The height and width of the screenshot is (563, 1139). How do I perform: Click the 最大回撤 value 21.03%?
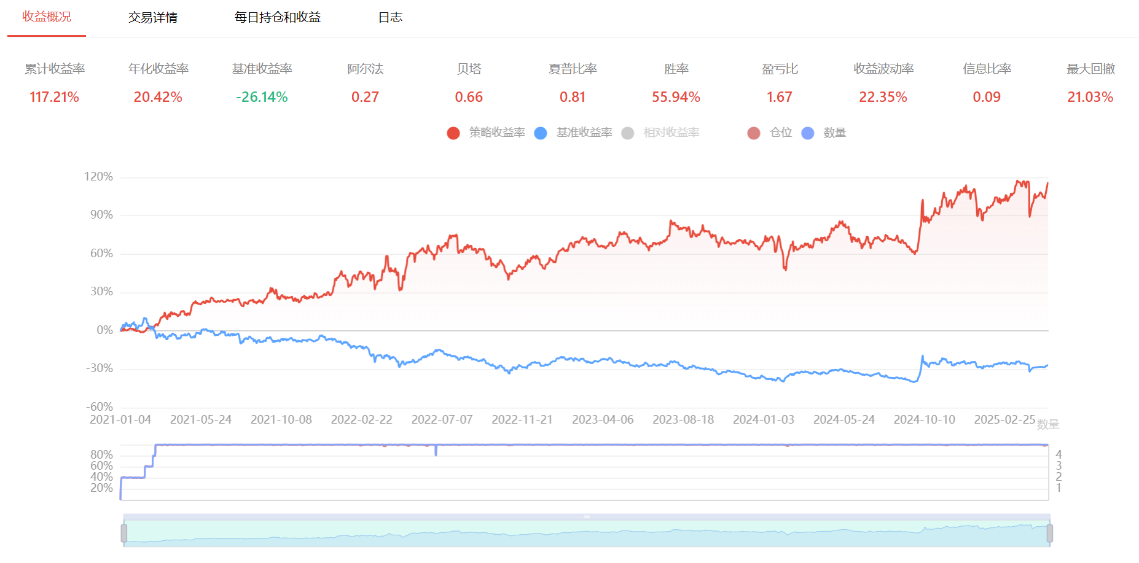pyautogui.click(x=1090, y=97)
